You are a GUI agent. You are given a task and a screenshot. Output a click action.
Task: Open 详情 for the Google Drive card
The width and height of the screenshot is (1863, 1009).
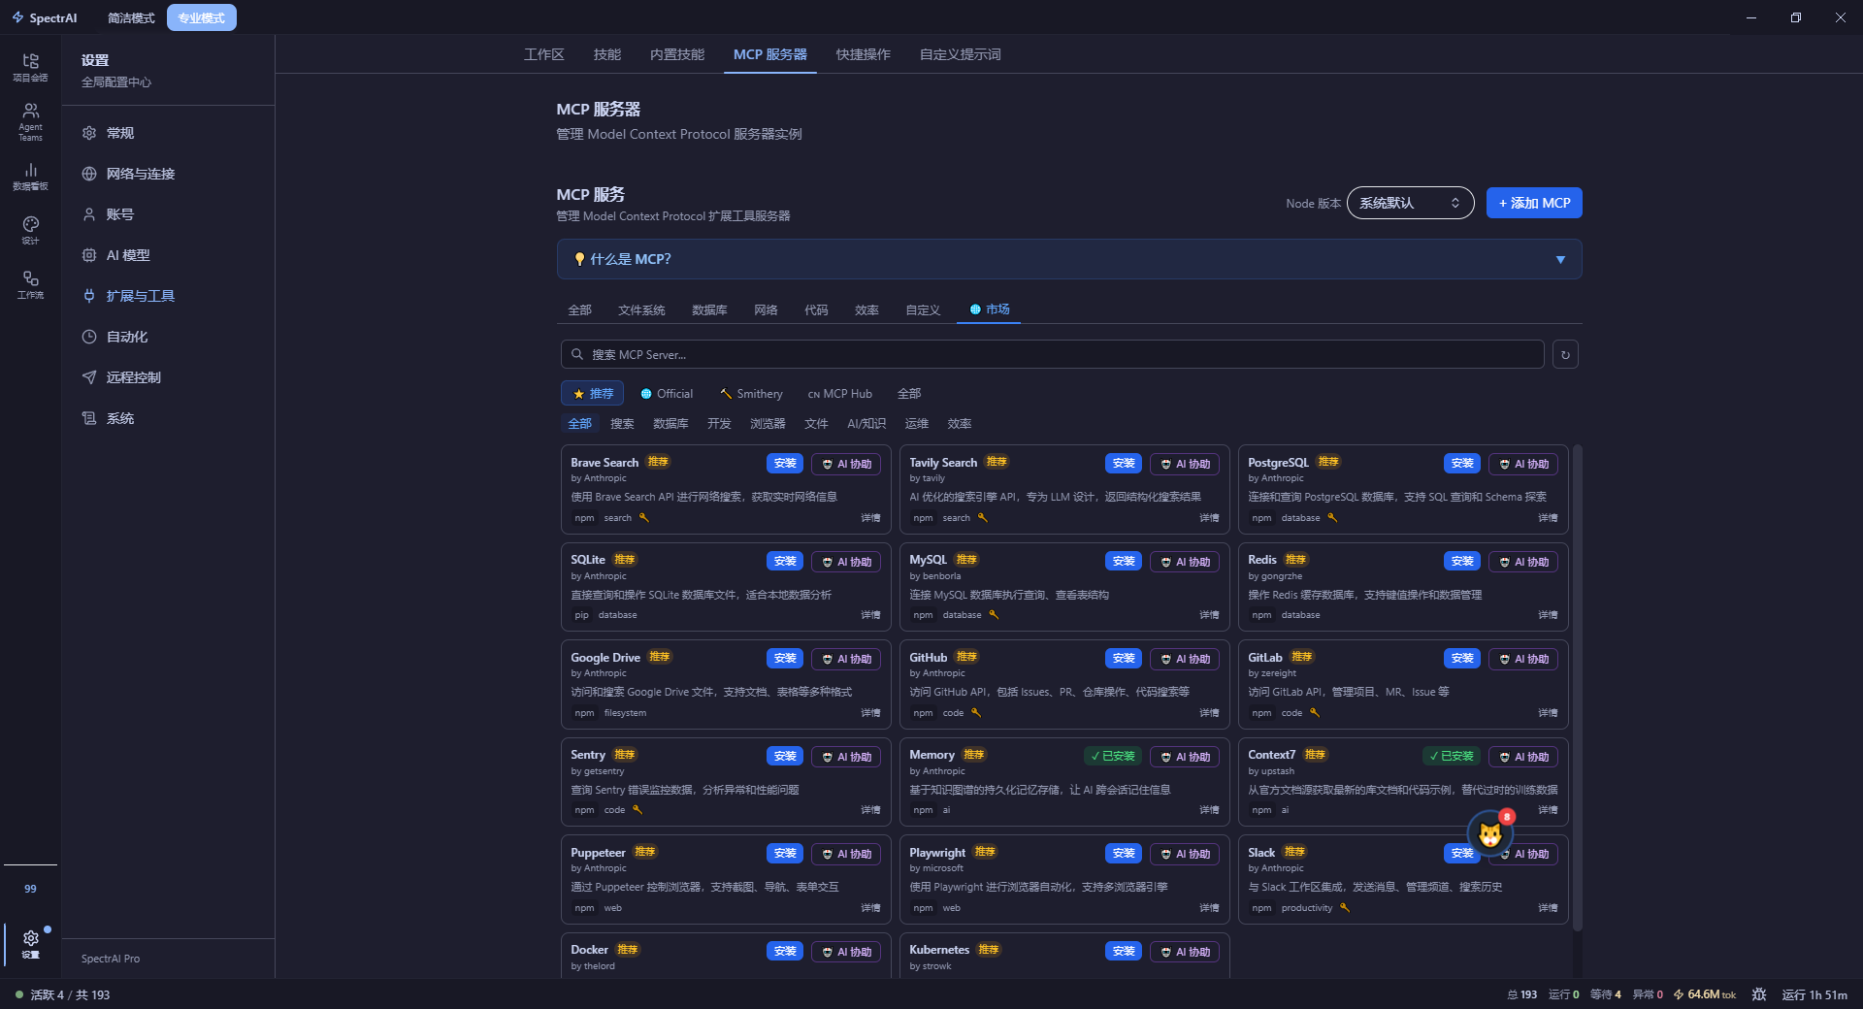[870, 713]
